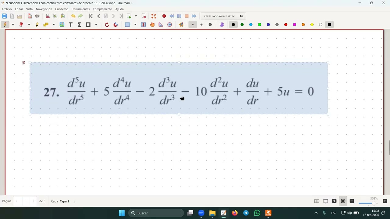Select the Hand tool
The height and width of the screenshot is (219, 390).
pos(152,25)
